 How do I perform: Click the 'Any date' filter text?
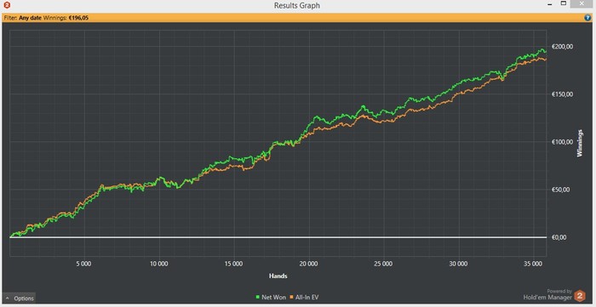pos(30,18)
